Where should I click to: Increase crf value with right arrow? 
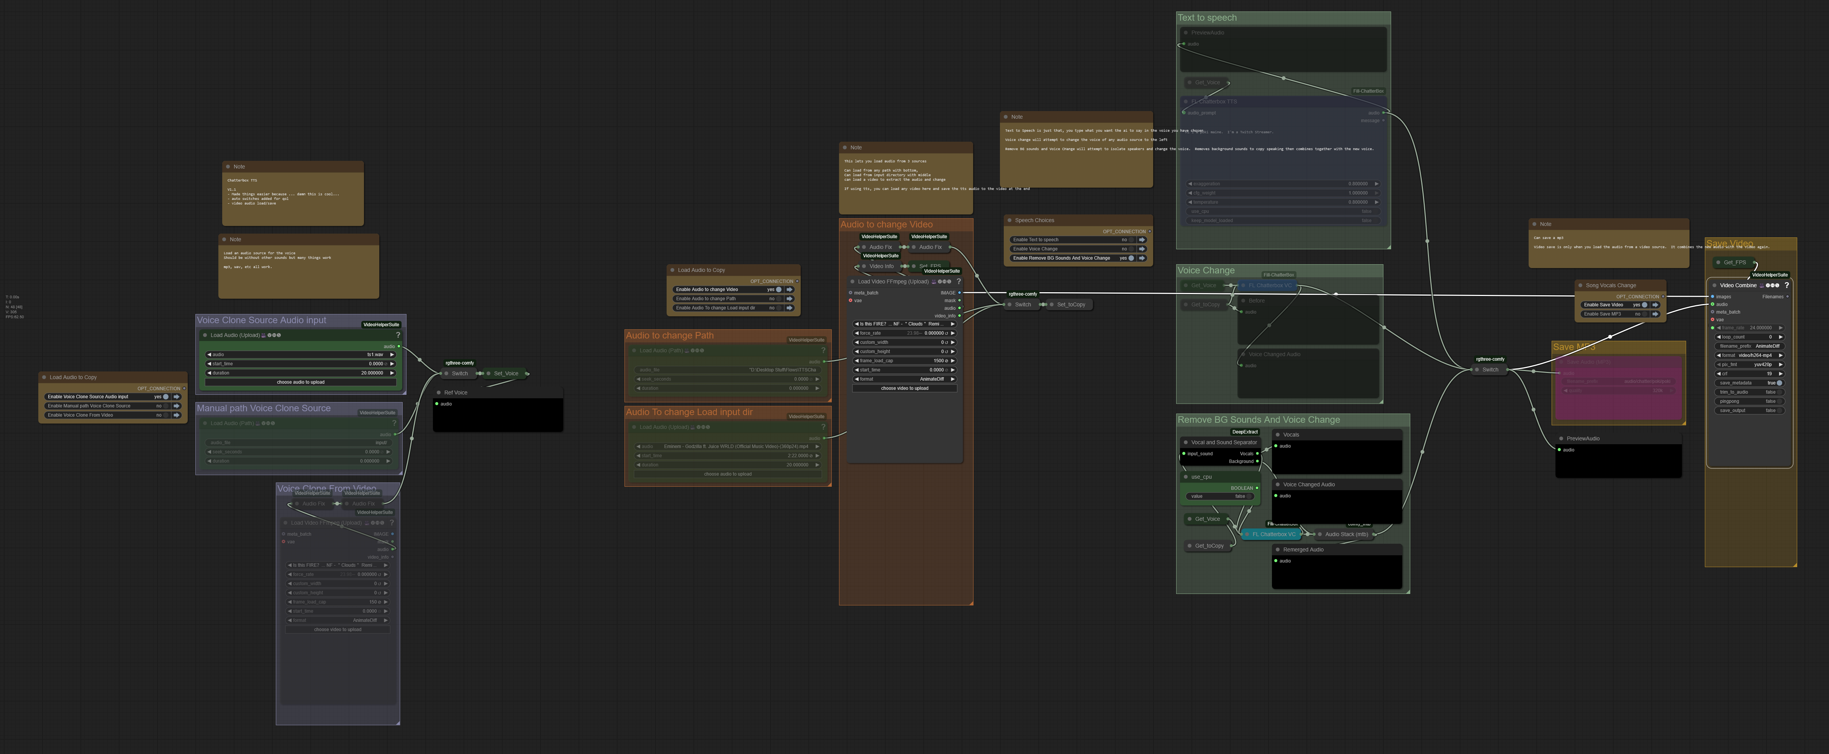tap(1781, 373)
